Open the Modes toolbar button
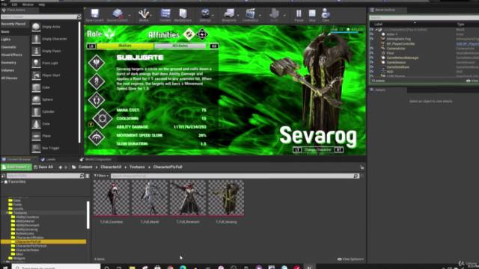This screenshot has height=269, width=479. (x=144, y=15)
